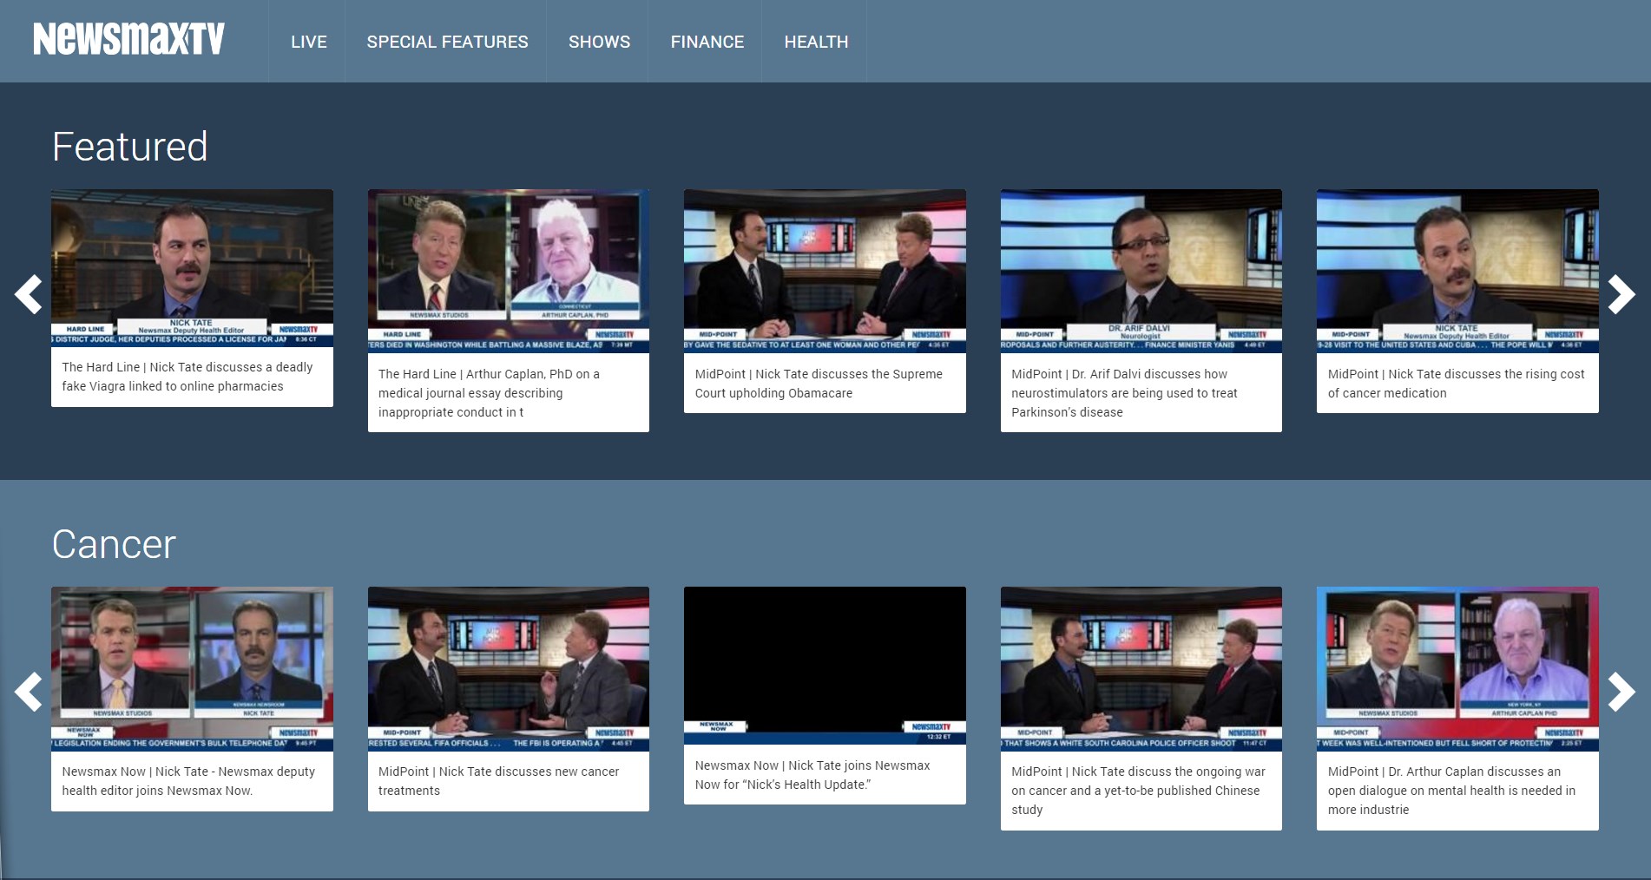Open the FINANCE section
This screenshot has width=1651, height=880.
(707, 42)
